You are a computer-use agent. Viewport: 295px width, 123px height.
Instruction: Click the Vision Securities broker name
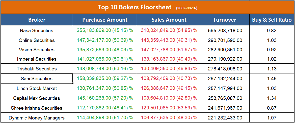(37, 50)
